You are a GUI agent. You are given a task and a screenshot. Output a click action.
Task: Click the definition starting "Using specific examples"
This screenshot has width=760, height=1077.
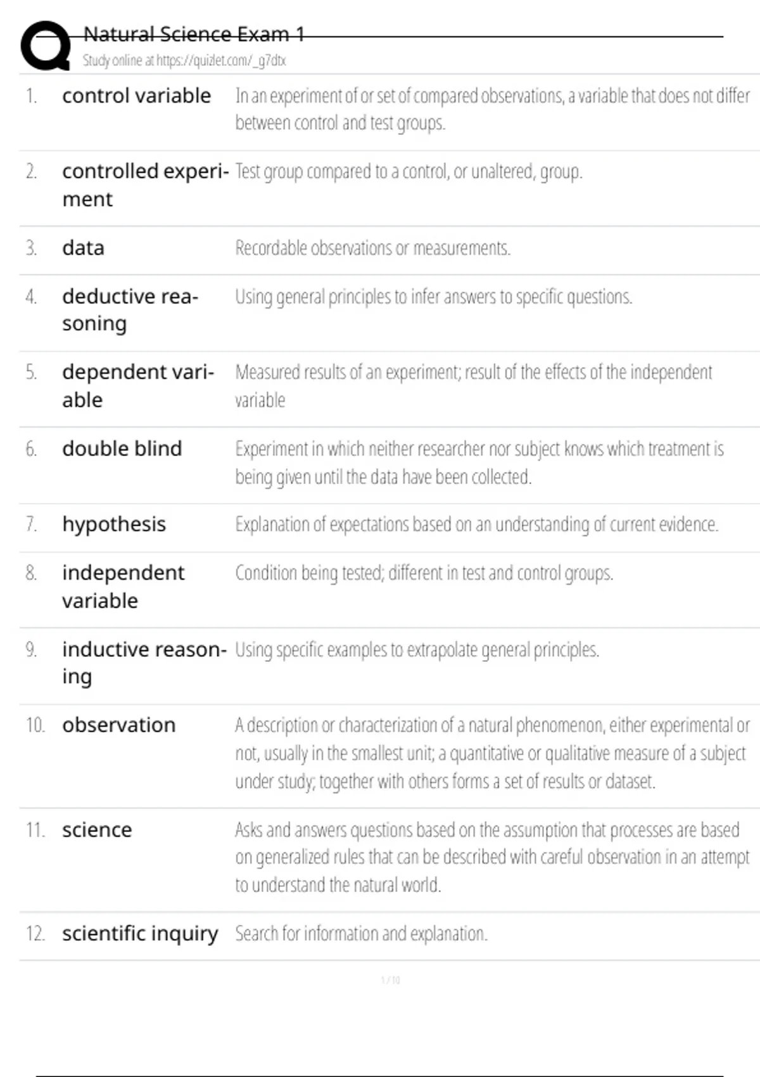417,649
